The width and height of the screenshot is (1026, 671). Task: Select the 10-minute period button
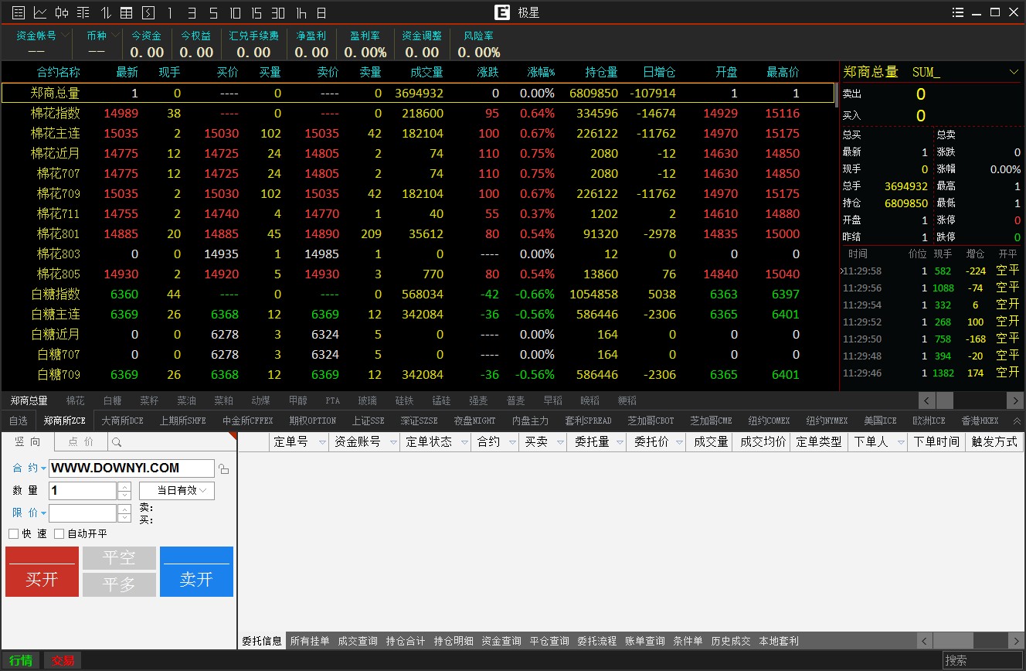point(235,12)
